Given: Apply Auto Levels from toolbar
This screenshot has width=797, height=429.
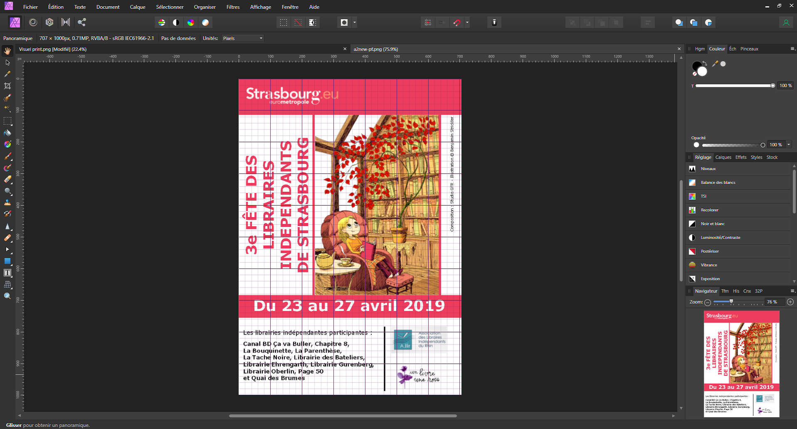Looking at the screenshot, I should point(162,22).
